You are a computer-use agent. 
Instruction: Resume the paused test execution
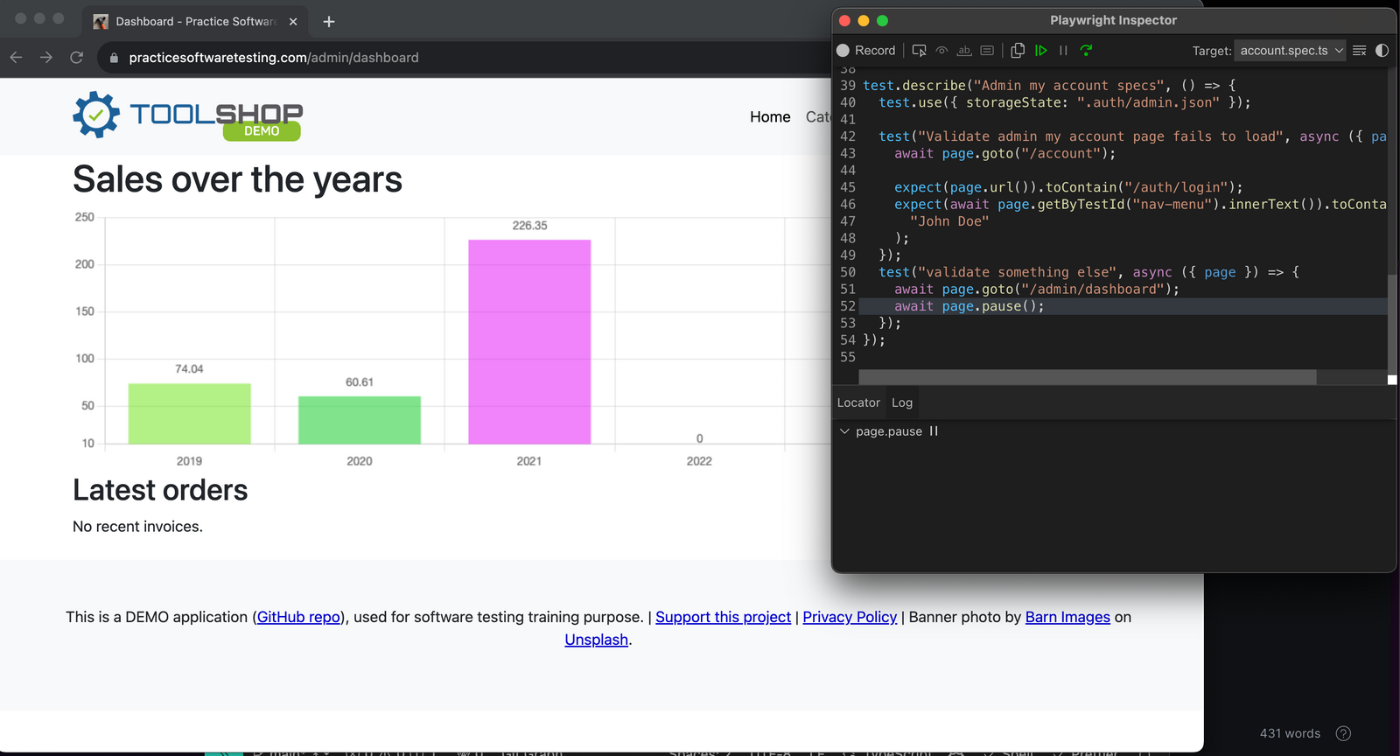pyautogui.click(x=1041, y=51)
